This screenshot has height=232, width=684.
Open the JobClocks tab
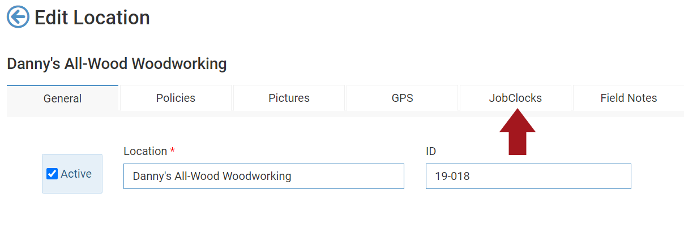click(x=515, y=98)
